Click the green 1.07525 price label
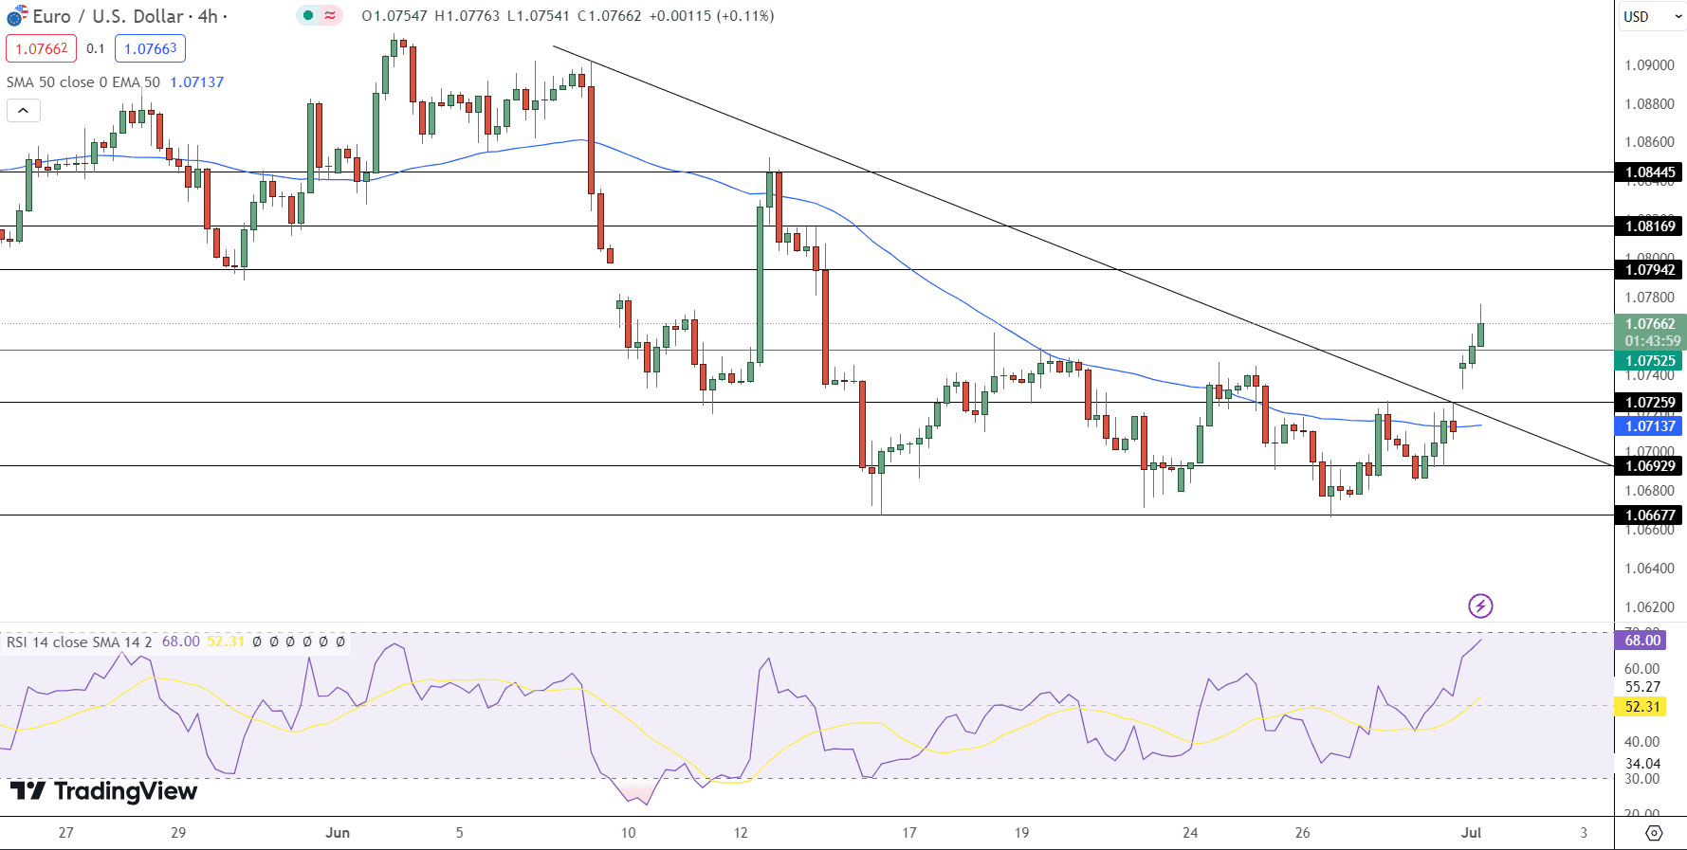Viewport: 1687px width, 850px height. (x=1650, y=361)
